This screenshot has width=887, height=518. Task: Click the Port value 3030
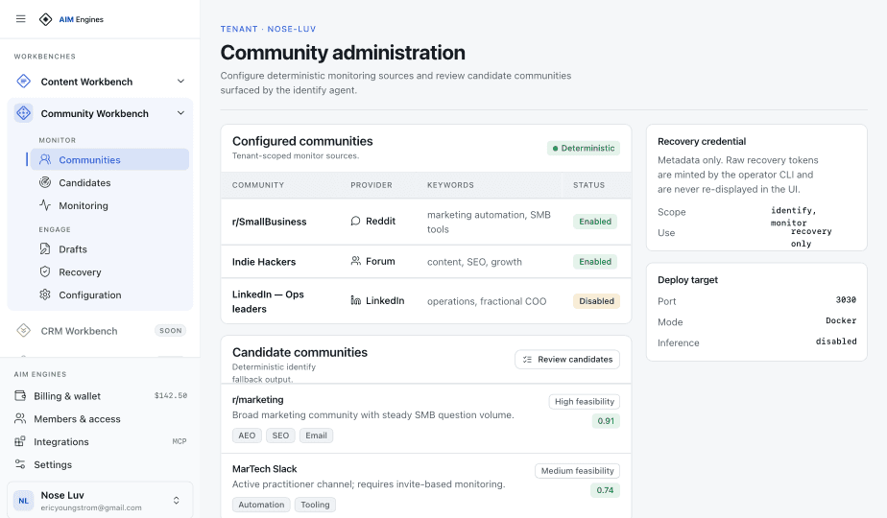(846, 299)
